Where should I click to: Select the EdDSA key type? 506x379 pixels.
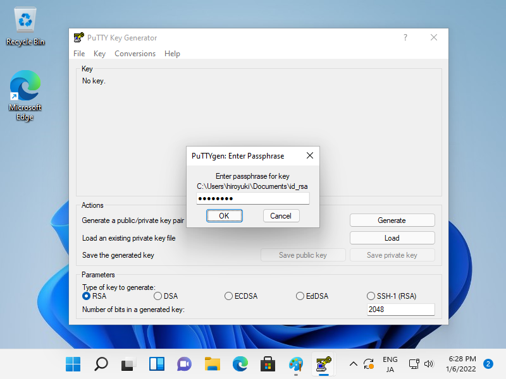(x=300, y=296)
